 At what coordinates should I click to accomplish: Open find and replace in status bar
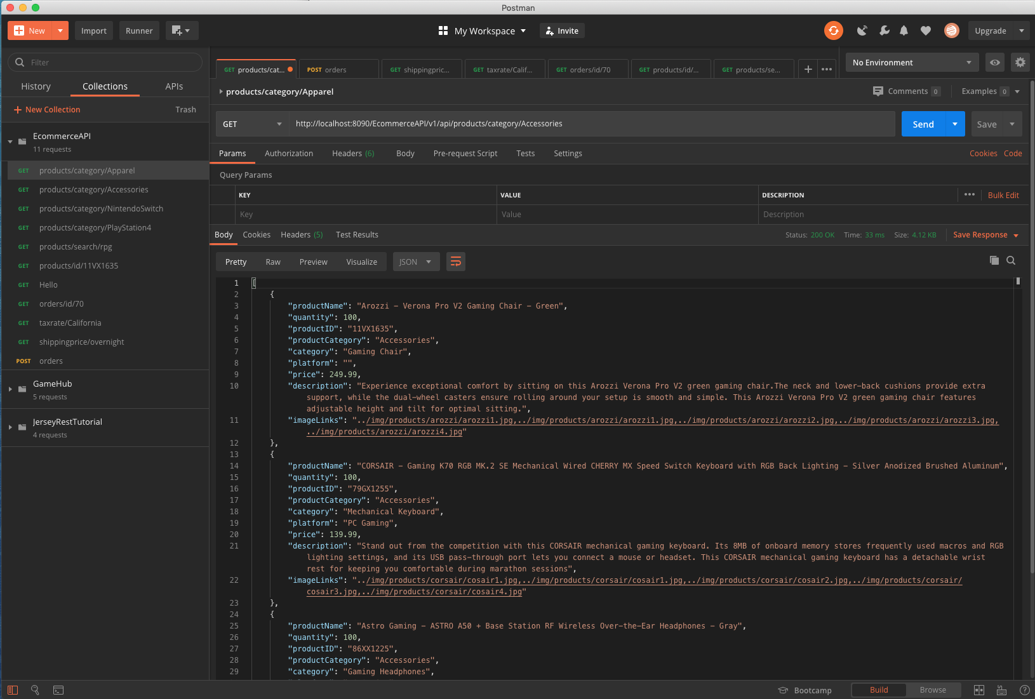point(35,690)
